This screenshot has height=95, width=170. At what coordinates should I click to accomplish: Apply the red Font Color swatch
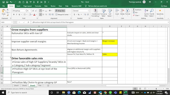(34, 14)
